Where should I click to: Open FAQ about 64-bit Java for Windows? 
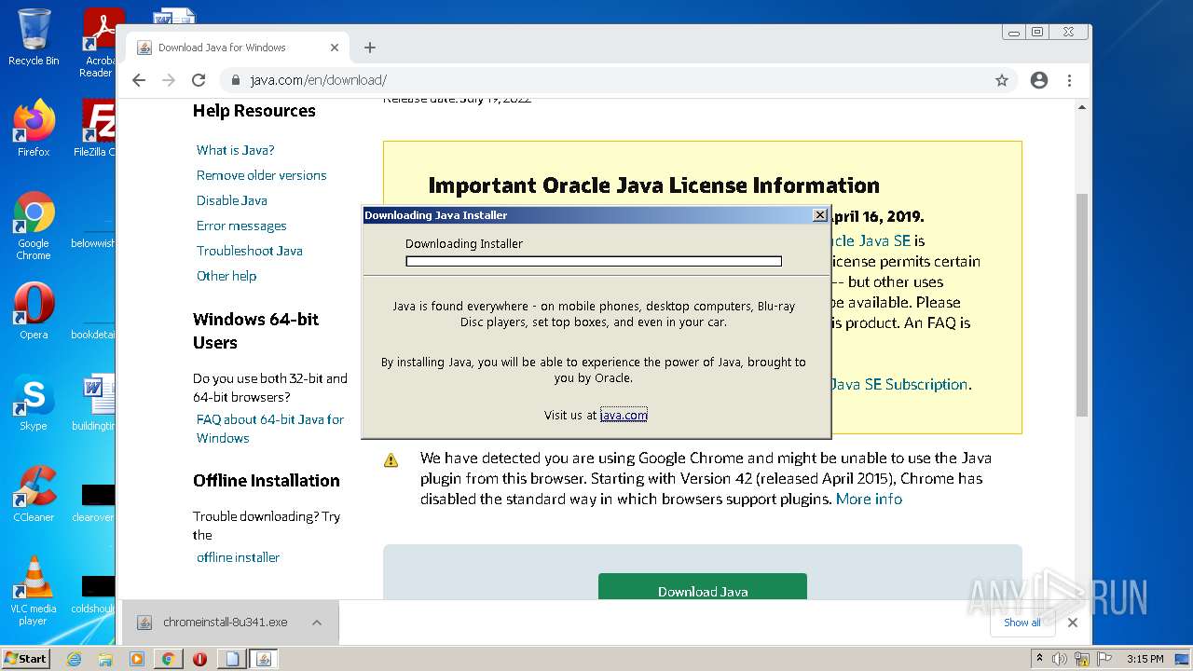point(269,429)
